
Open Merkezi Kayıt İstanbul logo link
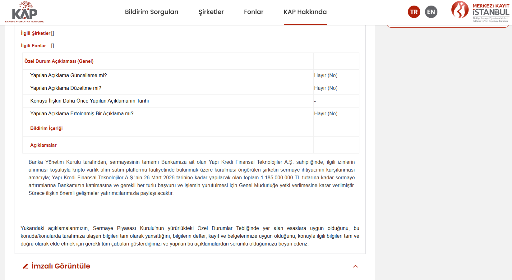[x=480, y=12]
